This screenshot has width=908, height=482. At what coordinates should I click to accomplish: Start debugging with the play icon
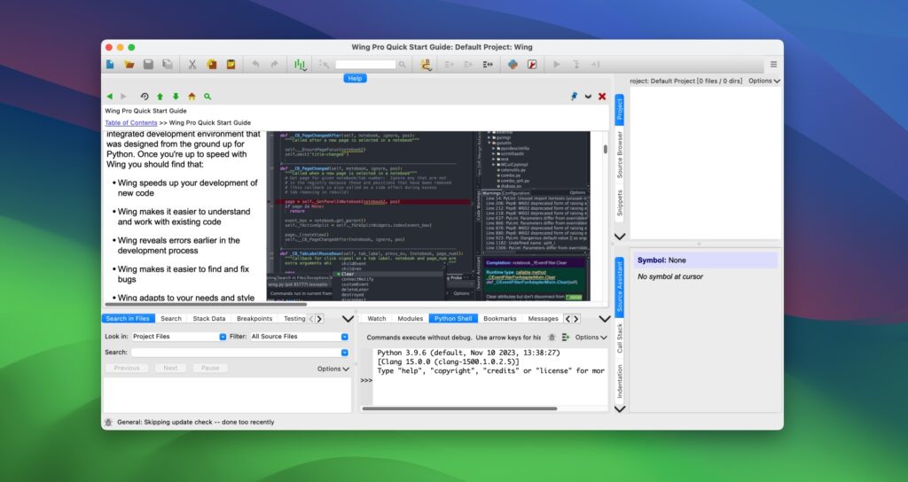pyautogui.click(x=557, y=64)
